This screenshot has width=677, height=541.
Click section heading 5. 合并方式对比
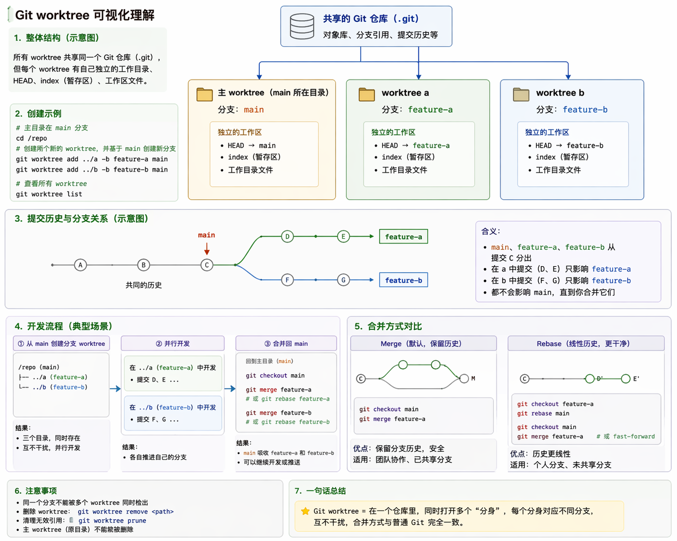[388, 326]
